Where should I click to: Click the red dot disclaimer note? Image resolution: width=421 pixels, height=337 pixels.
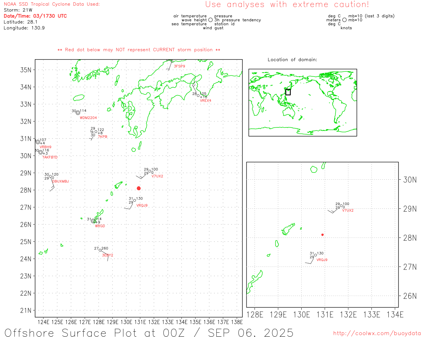139,50
